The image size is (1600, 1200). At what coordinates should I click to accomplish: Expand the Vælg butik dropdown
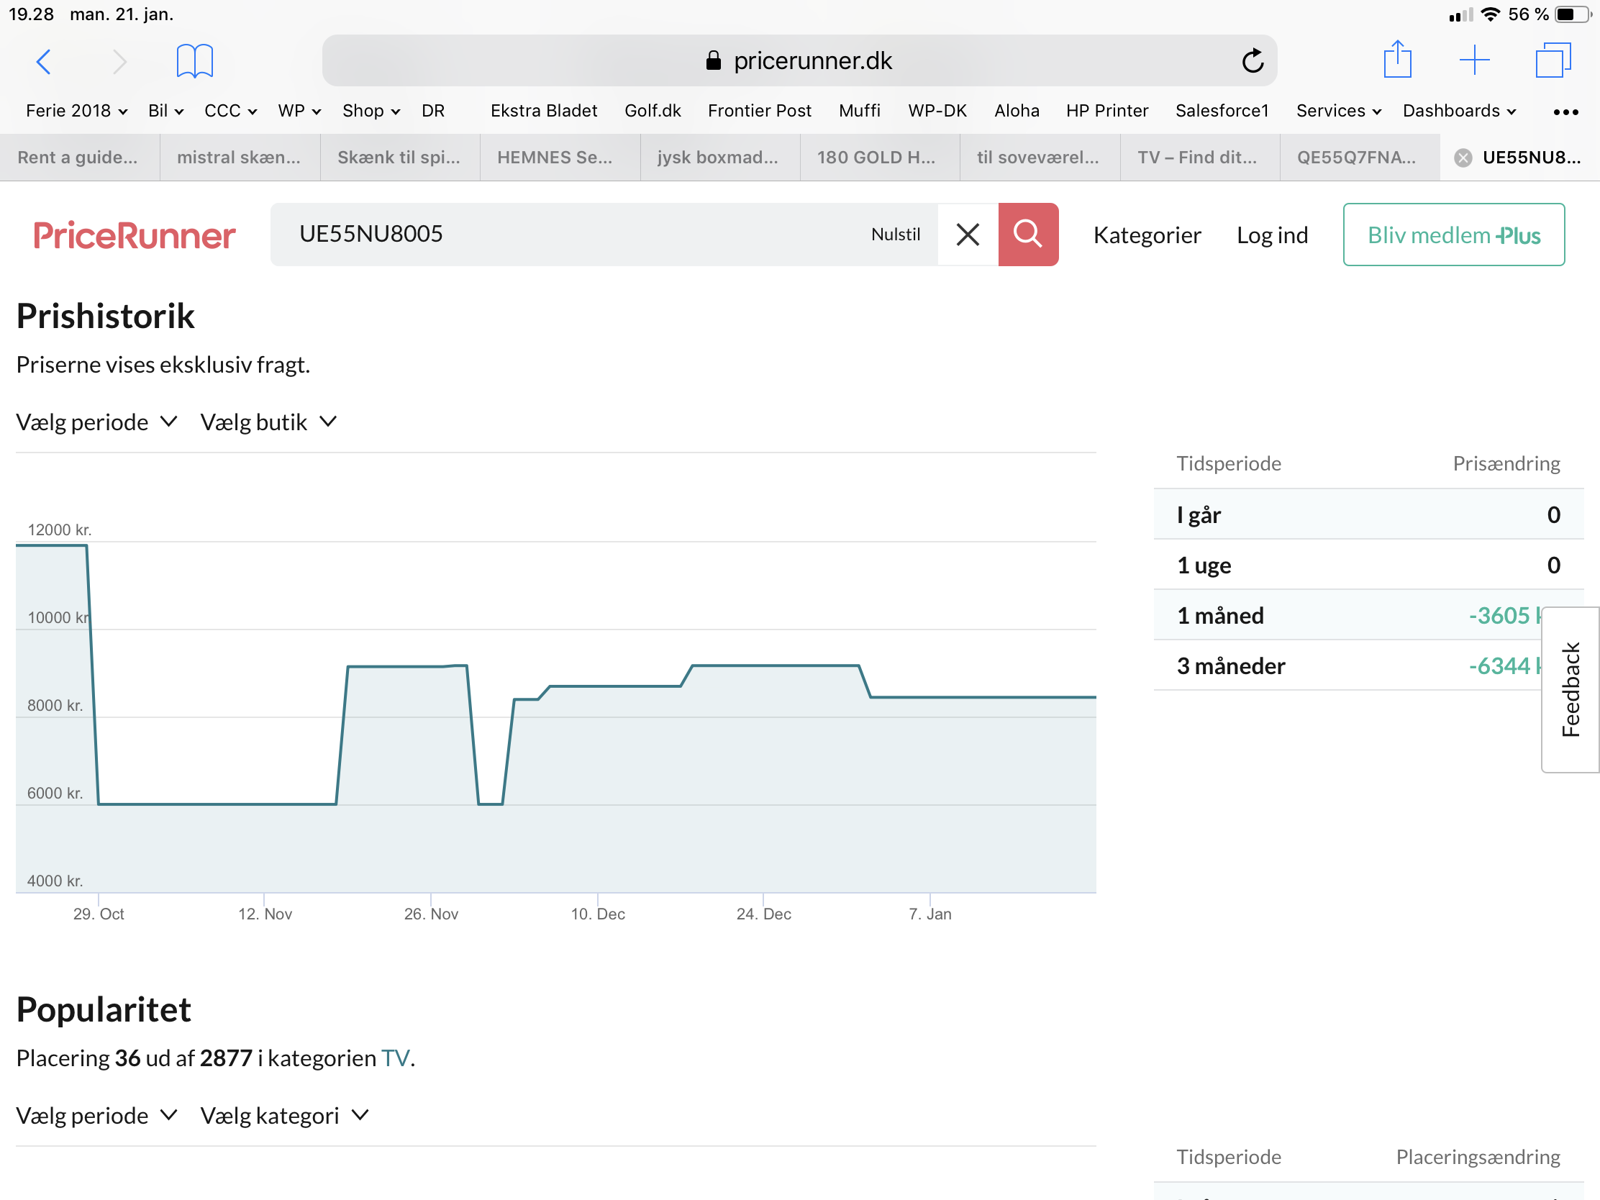pyautogui.click(x=268, y=422)
